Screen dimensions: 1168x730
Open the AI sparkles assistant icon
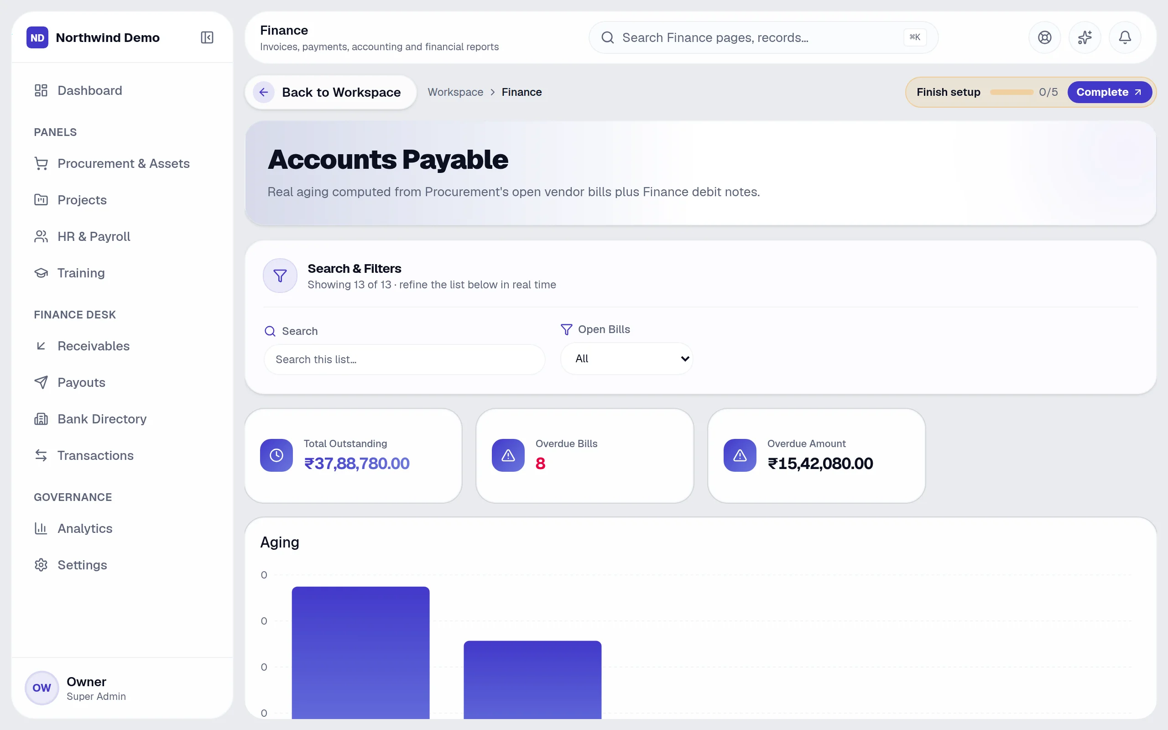pos(1085,38)
